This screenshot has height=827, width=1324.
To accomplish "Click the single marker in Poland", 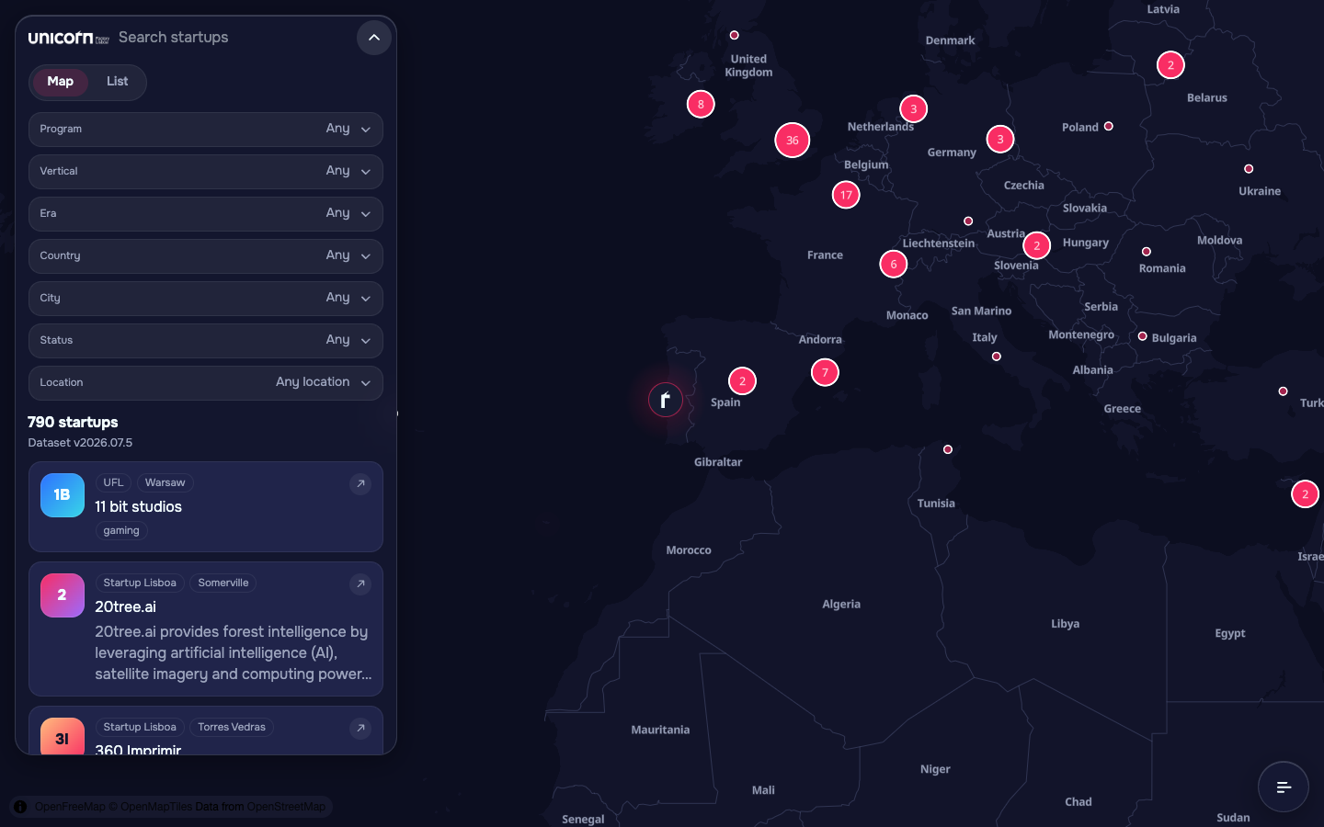I will point(1109,127).
